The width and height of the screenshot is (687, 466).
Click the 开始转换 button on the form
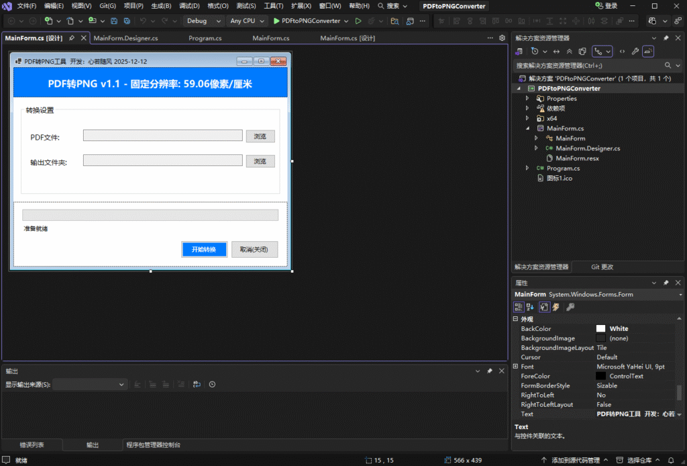(204, 249)
